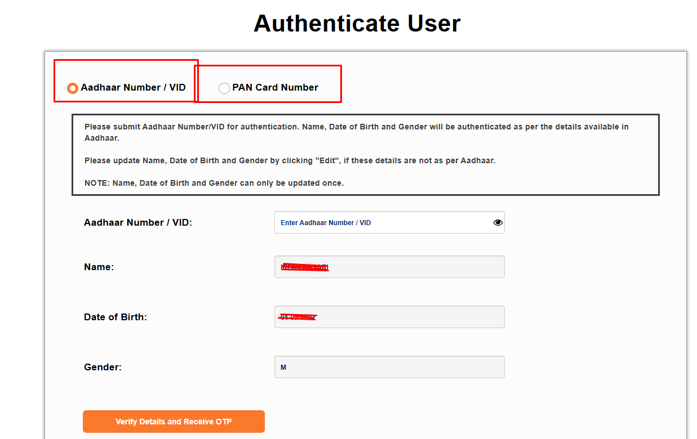Click the "PAN Card Number" option label text
Image resolution: width=697 pixels, height=439 pixels.
[275, 87]
